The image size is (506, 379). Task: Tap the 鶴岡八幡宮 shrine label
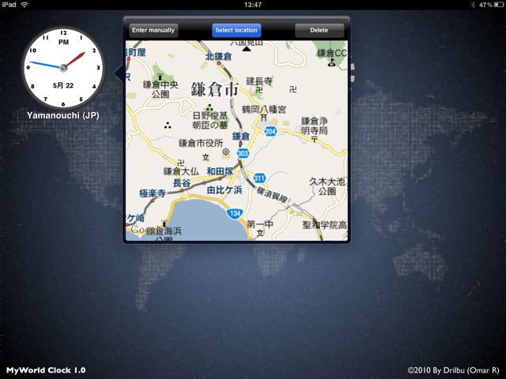pyautogui.click(x=264, y=109)
